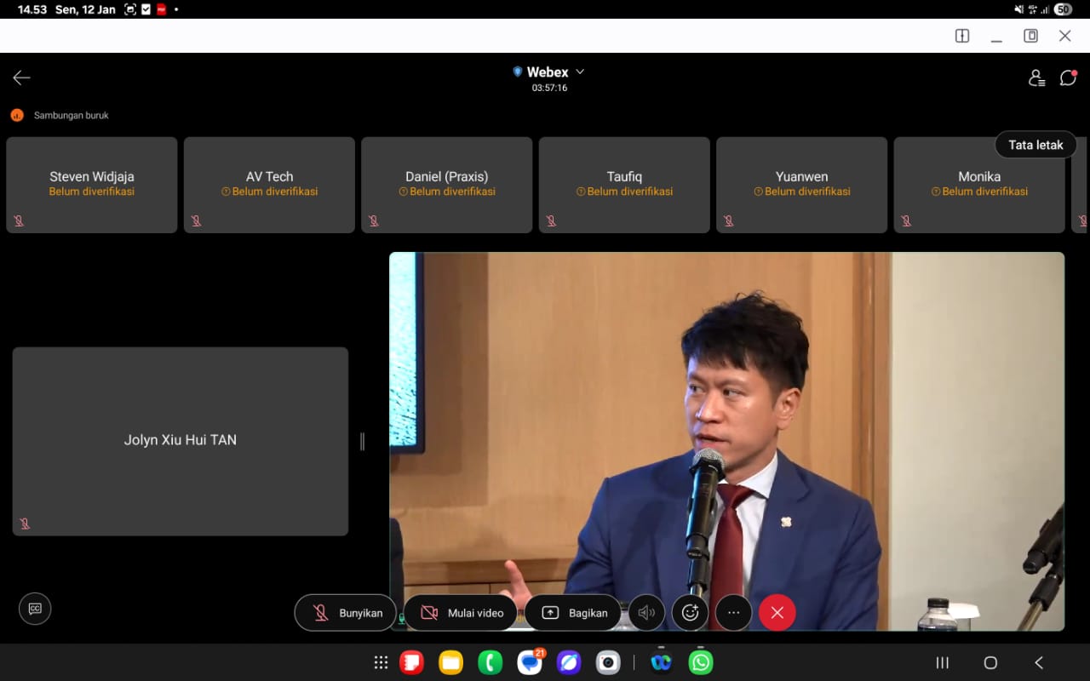Open WhatsApp from the taskbar
The width and height of the screenshot is (1090, 681).
pos(701,662)
